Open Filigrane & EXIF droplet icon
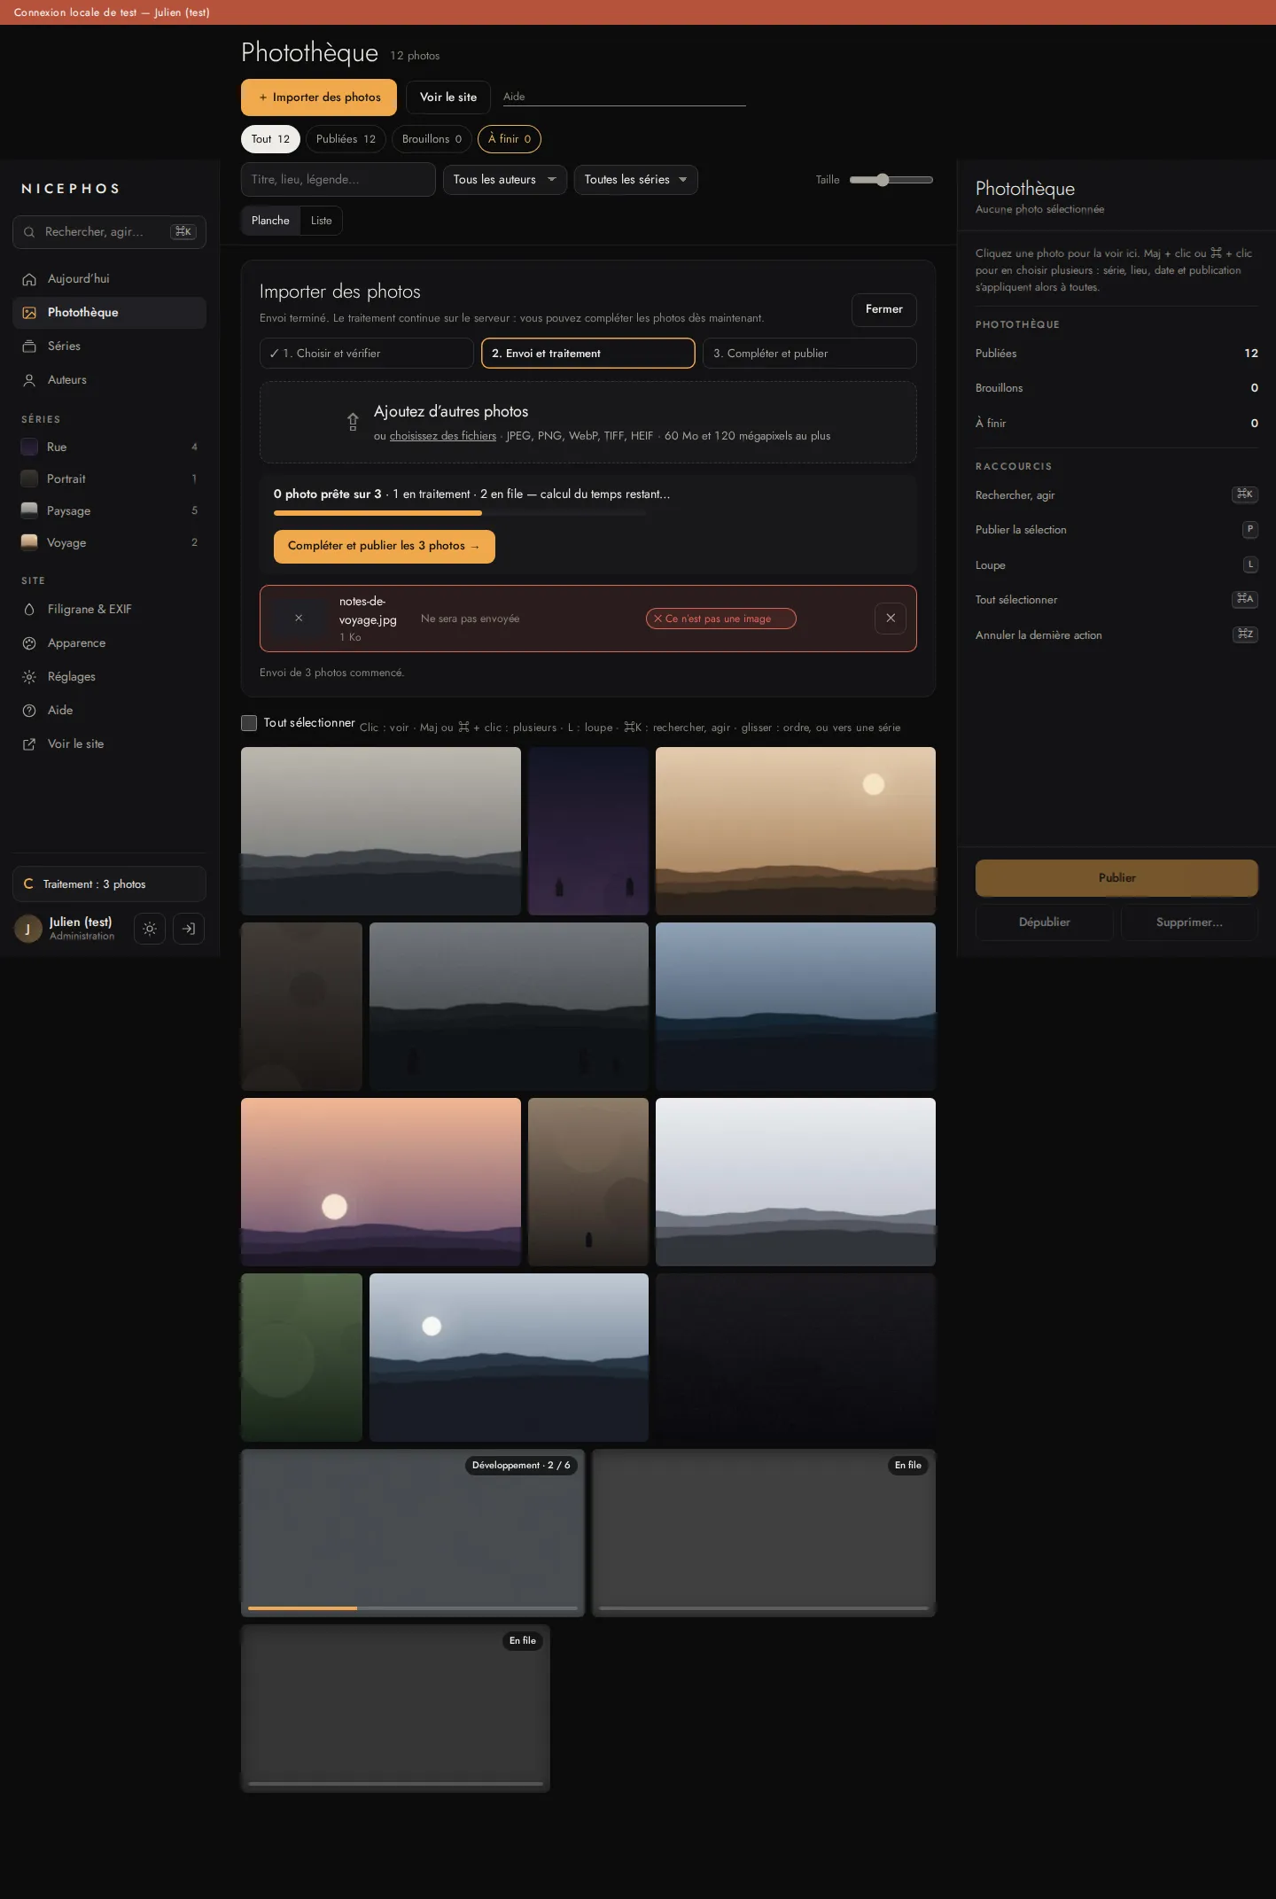 [x=29, y=610]
